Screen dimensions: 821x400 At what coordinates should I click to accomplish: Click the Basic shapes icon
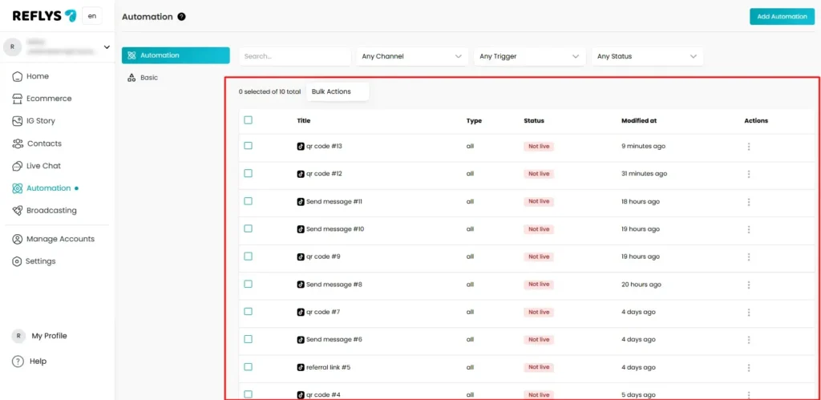(x=132, y=78)
